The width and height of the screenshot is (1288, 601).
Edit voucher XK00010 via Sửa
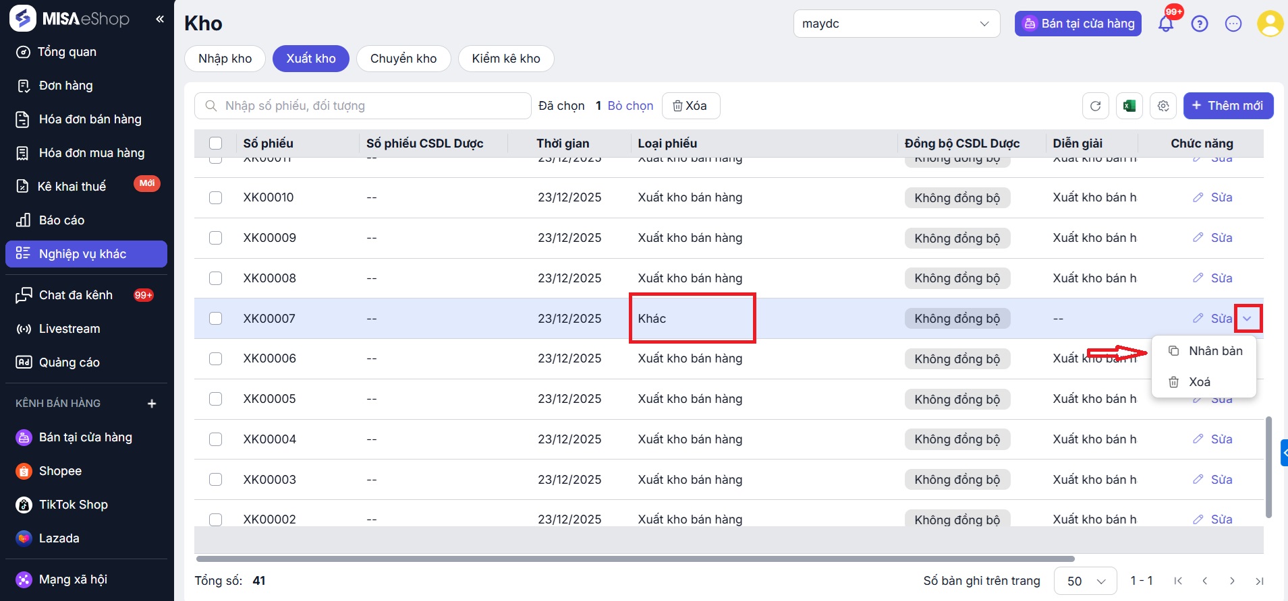[x=1213, y=197]
